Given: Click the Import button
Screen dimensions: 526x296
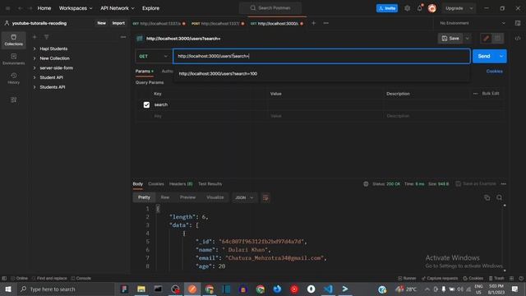Looking at the screenshot, I should pyautogui.click(x=118, y=23).
